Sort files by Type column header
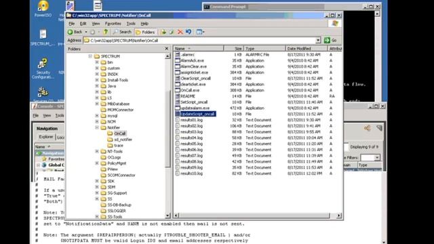This screenshot has width=434, height=244. (264, 48)
